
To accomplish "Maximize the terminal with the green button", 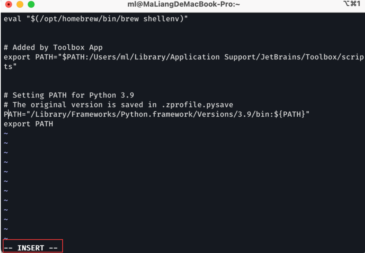I will click(x=31, y=4).
